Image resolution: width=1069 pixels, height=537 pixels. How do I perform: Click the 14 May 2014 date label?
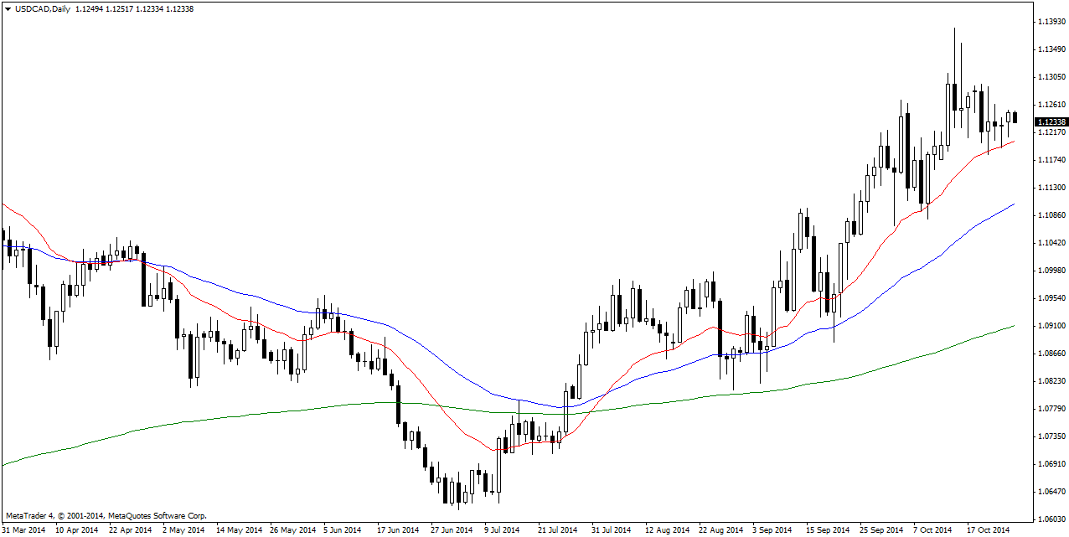(x=238, y=530)
